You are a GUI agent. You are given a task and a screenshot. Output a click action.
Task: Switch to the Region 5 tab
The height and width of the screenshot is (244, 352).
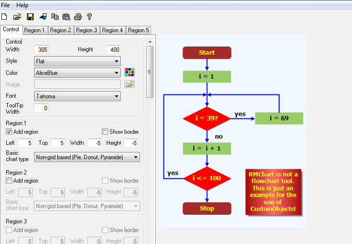(138, 30)
